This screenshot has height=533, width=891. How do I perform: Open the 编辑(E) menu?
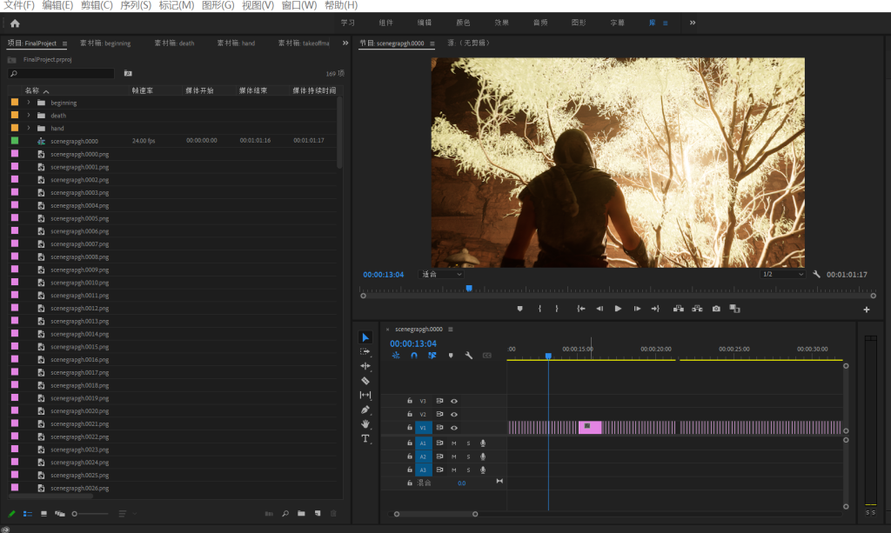tap(57, 5)
